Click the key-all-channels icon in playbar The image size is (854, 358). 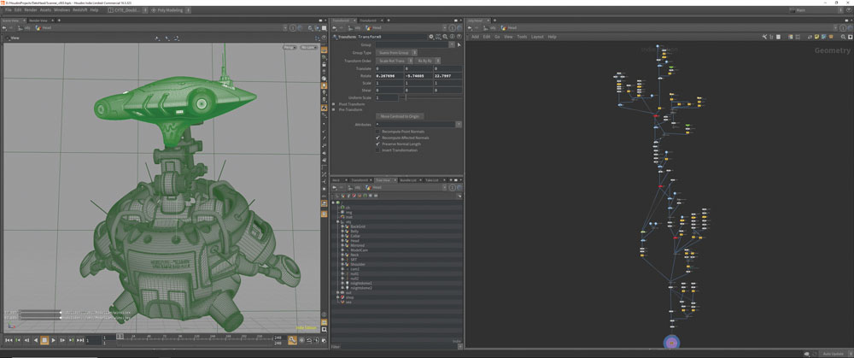pyautogui.click(x=293, y=340)
